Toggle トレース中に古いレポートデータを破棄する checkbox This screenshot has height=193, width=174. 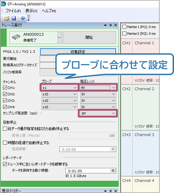[5, 164]
